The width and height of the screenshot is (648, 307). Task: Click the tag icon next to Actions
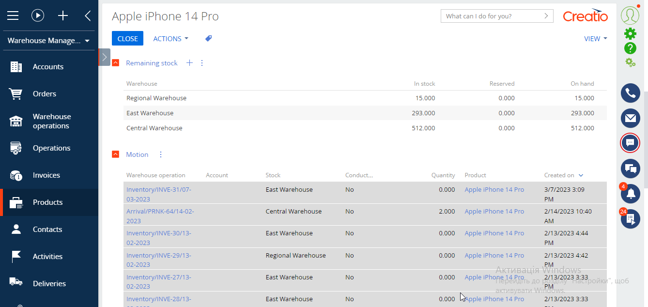[x=209, y=39]
